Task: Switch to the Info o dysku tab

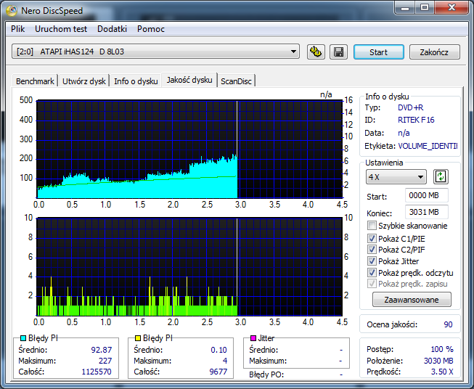Action: 136,81
